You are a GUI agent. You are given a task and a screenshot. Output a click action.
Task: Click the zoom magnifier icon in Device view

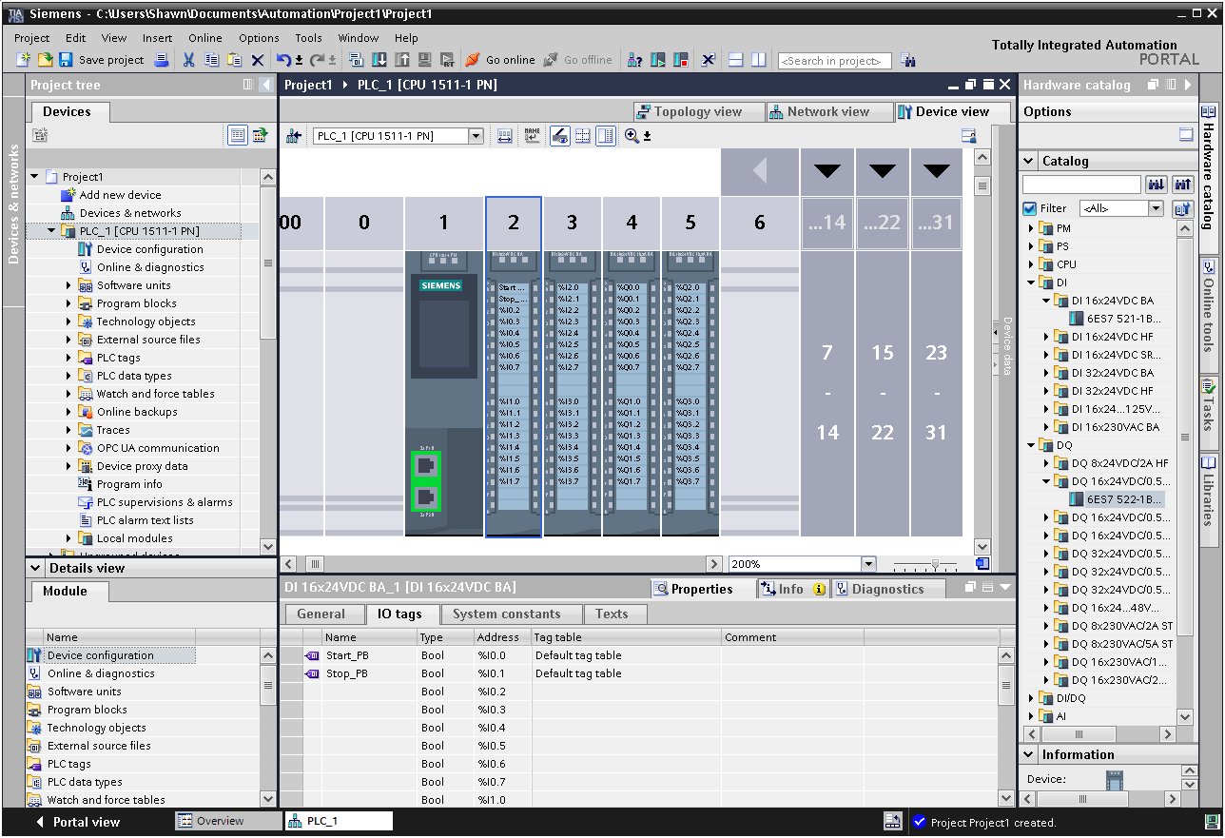pos(631,135)
